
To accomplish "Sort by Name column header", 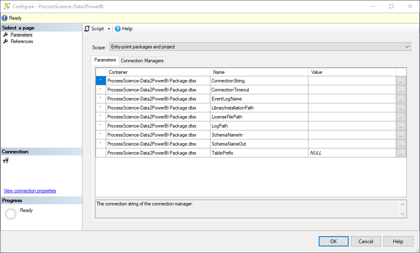I will tap(259, 72).
